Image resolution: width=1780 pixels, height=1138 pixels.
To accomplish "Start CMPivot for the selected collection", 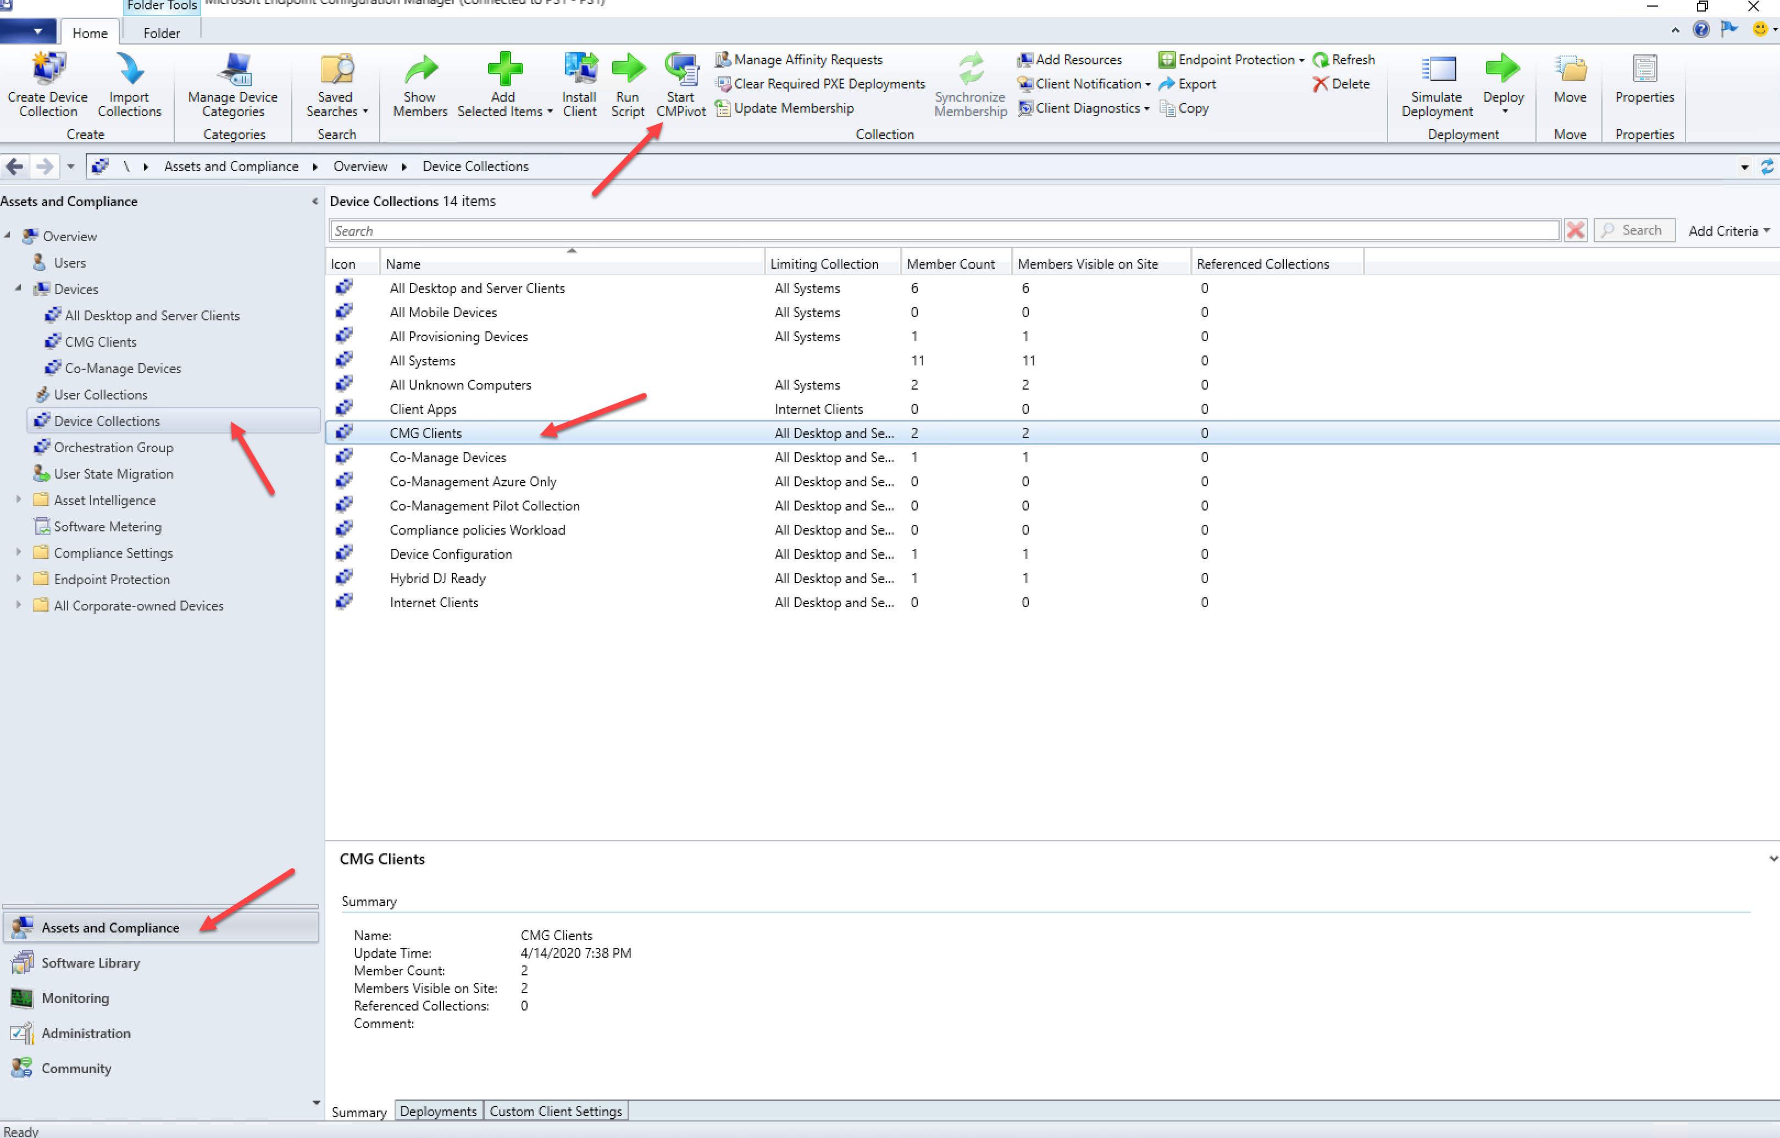I will [680, 84].
